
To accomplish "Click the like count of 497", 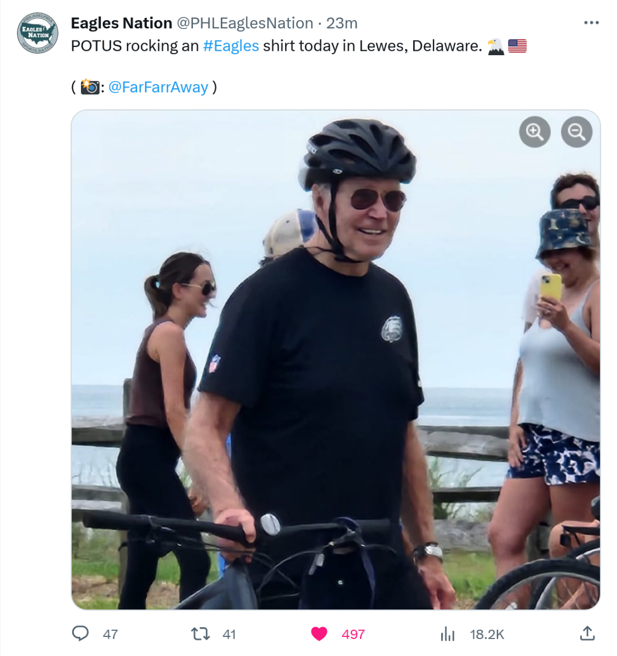I will 353,634.
